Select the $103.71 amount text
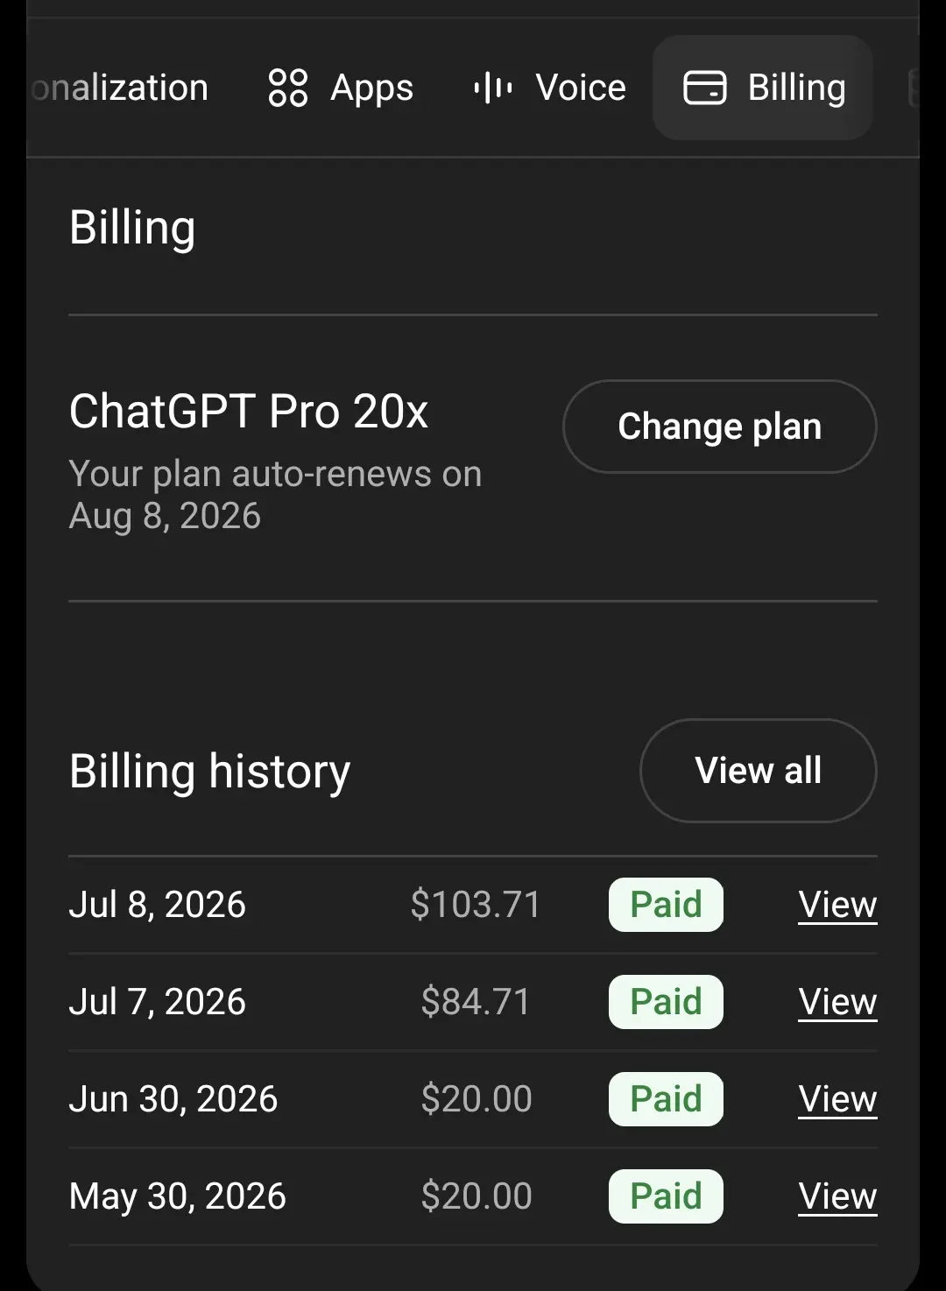Screen dimensions: 946x1291 pos(476,905)
